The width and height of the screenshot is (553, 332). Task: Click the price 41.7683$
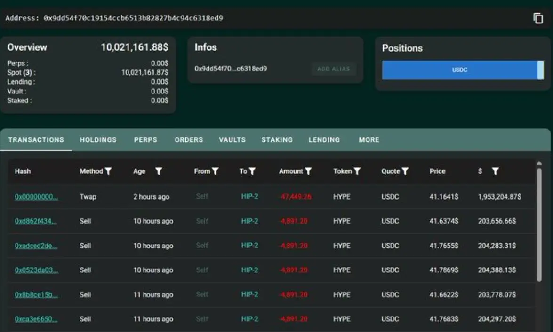click(x=444, y=319)
